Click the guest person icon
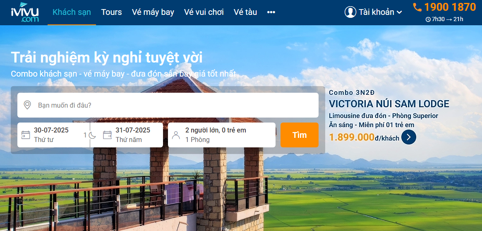Screen dimensions: 482x231 pos(176,135)
